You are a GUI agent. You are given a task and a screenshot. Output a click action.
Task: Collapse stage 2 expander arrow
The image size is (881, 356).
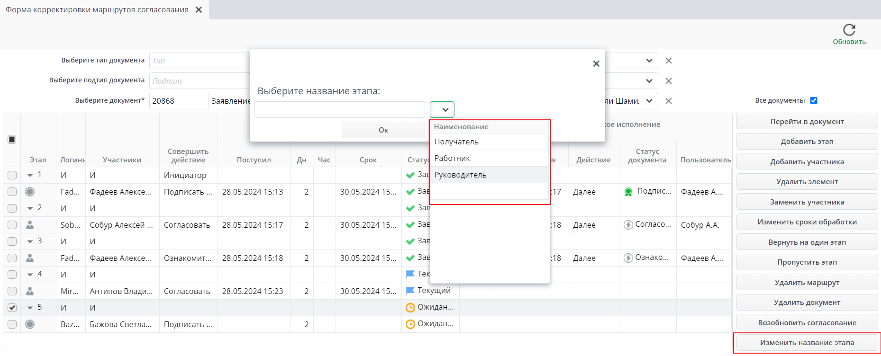[30, 209]
